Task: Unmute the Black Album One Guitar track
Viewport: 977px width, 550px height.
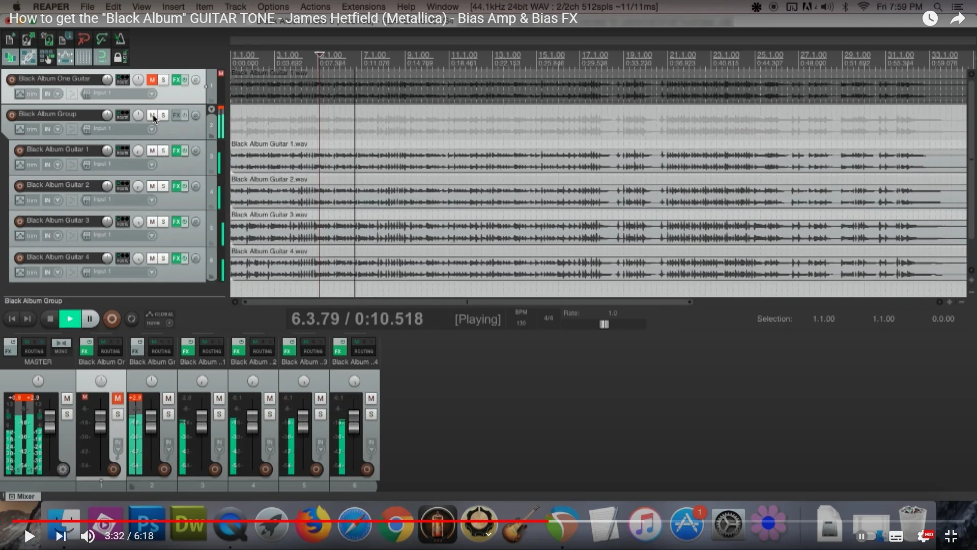Action: (x=152, y=80)
